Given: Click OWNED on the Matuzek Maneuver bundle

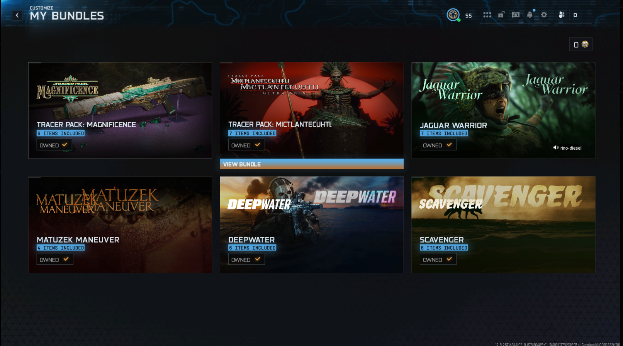Looking at the screenshot, I should coord(55,259).
